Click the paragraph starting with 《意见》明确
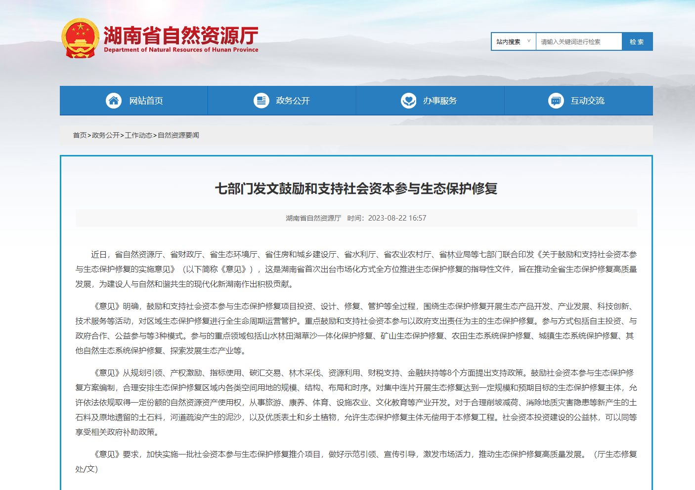 356,329
